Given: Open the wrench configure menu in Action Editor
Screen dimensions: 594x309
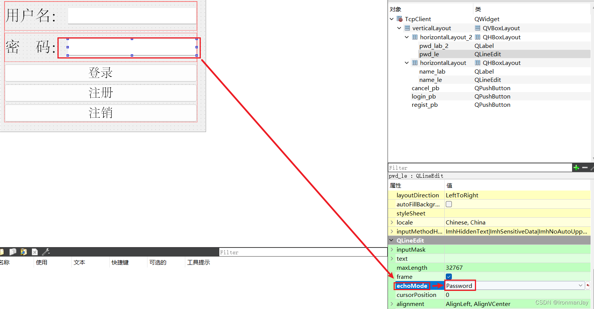Looking at the screenshot, I should [x=46, y=252].
